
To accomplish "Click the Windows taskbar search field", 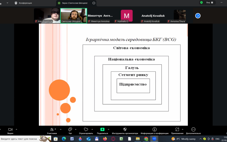I will click(19, 139).
